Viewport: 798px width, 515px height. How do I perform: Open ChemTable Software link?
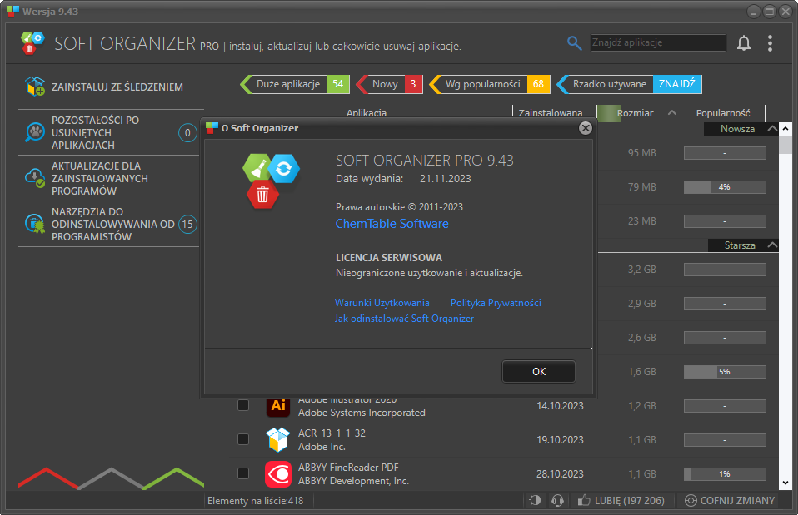(392, 224)
